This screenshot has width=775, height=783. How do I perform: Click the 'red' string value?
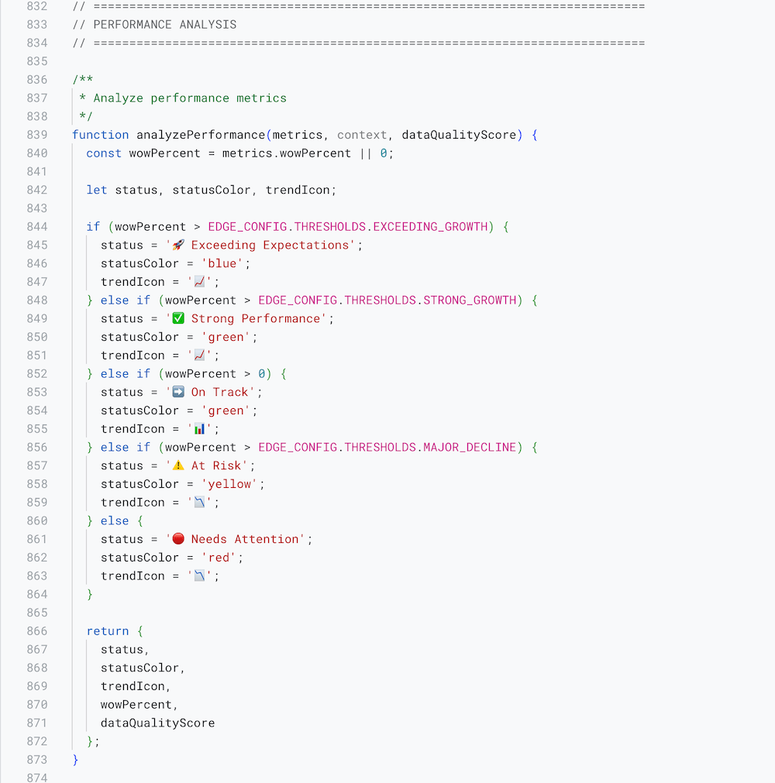(219, 558)
